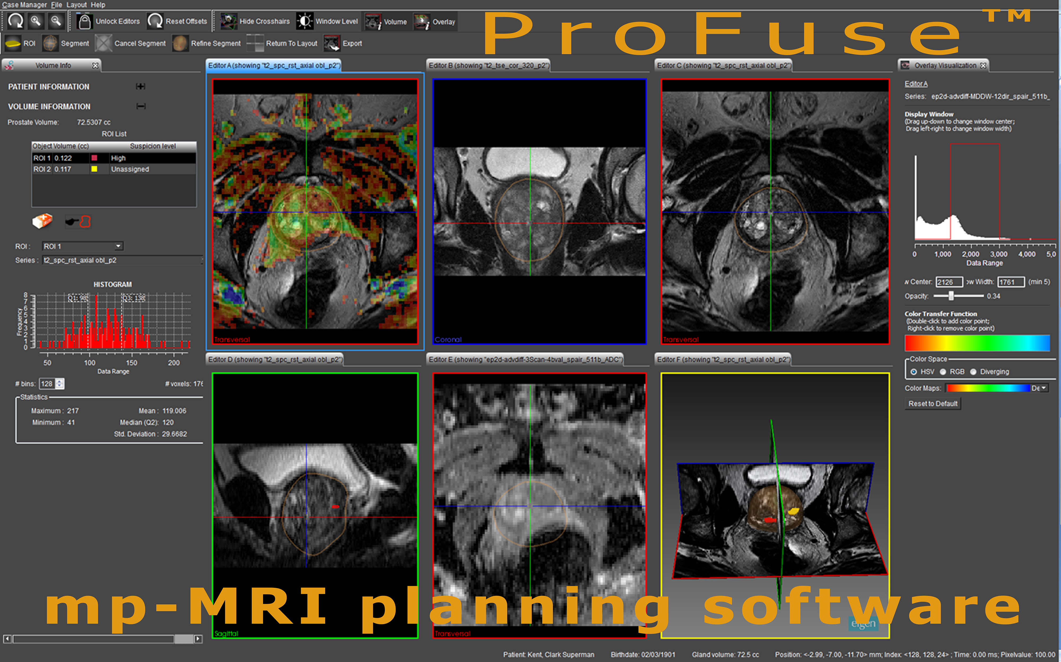Viewport: 1061px width, 662px height.
Task: Click the High suspicion level cell
Action: point(152,158)
